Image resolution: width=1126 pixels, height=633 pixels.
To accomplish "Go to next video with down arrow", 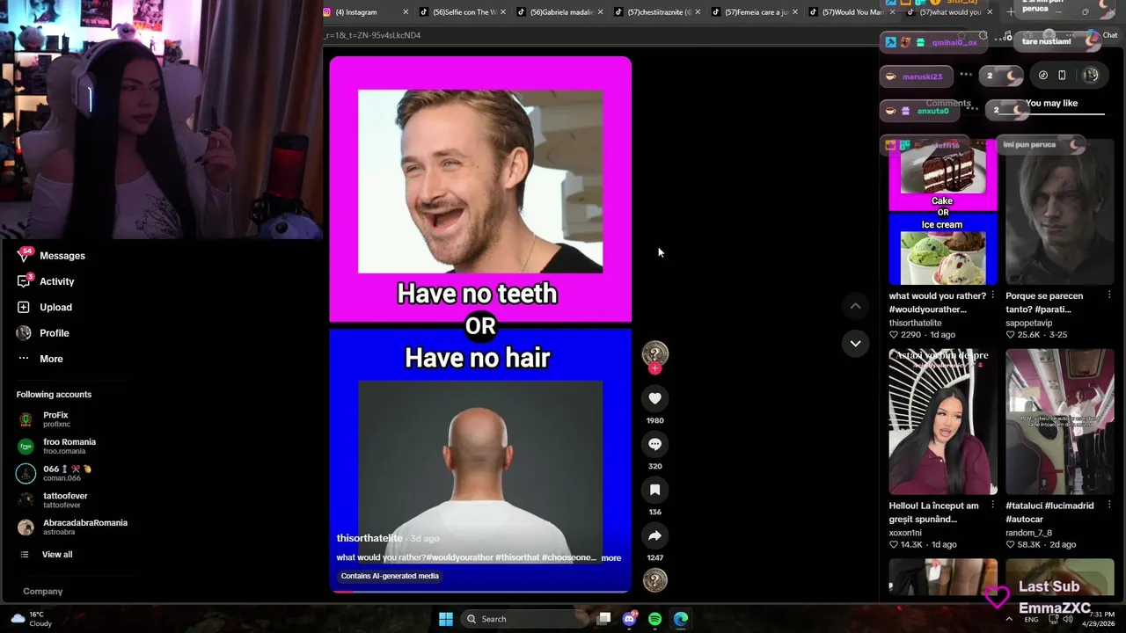I will pyautogui.click(x=855, y=344).
